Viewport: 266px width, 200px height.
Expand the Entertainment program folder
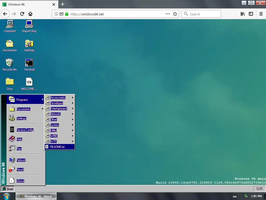(x=59, y=109)
